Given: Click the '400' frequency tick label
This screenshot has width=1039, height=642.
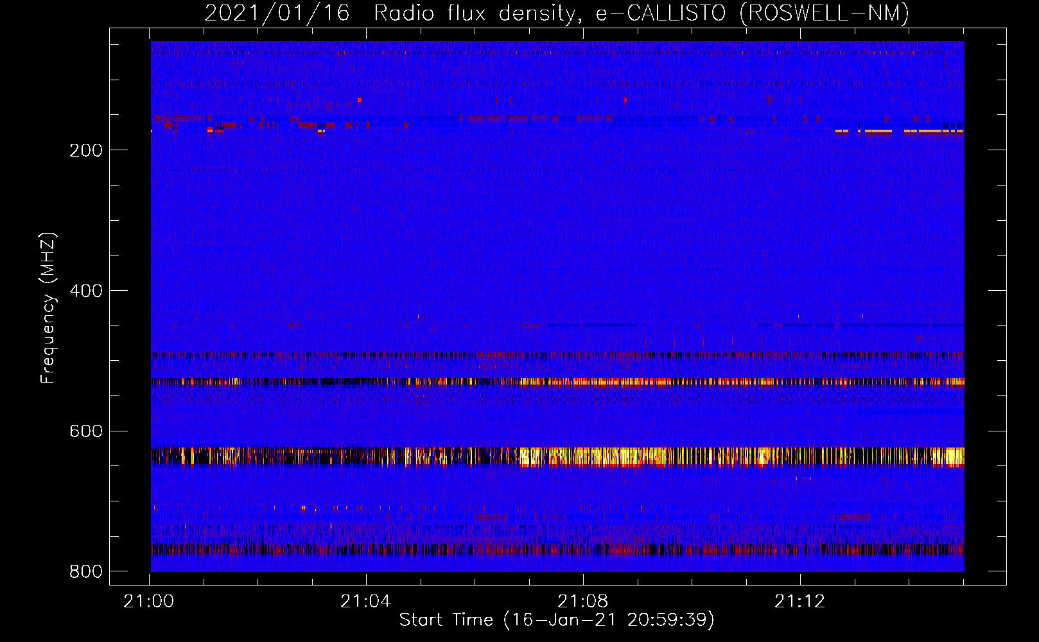Looking at the screenshot, I should (86, 291).
